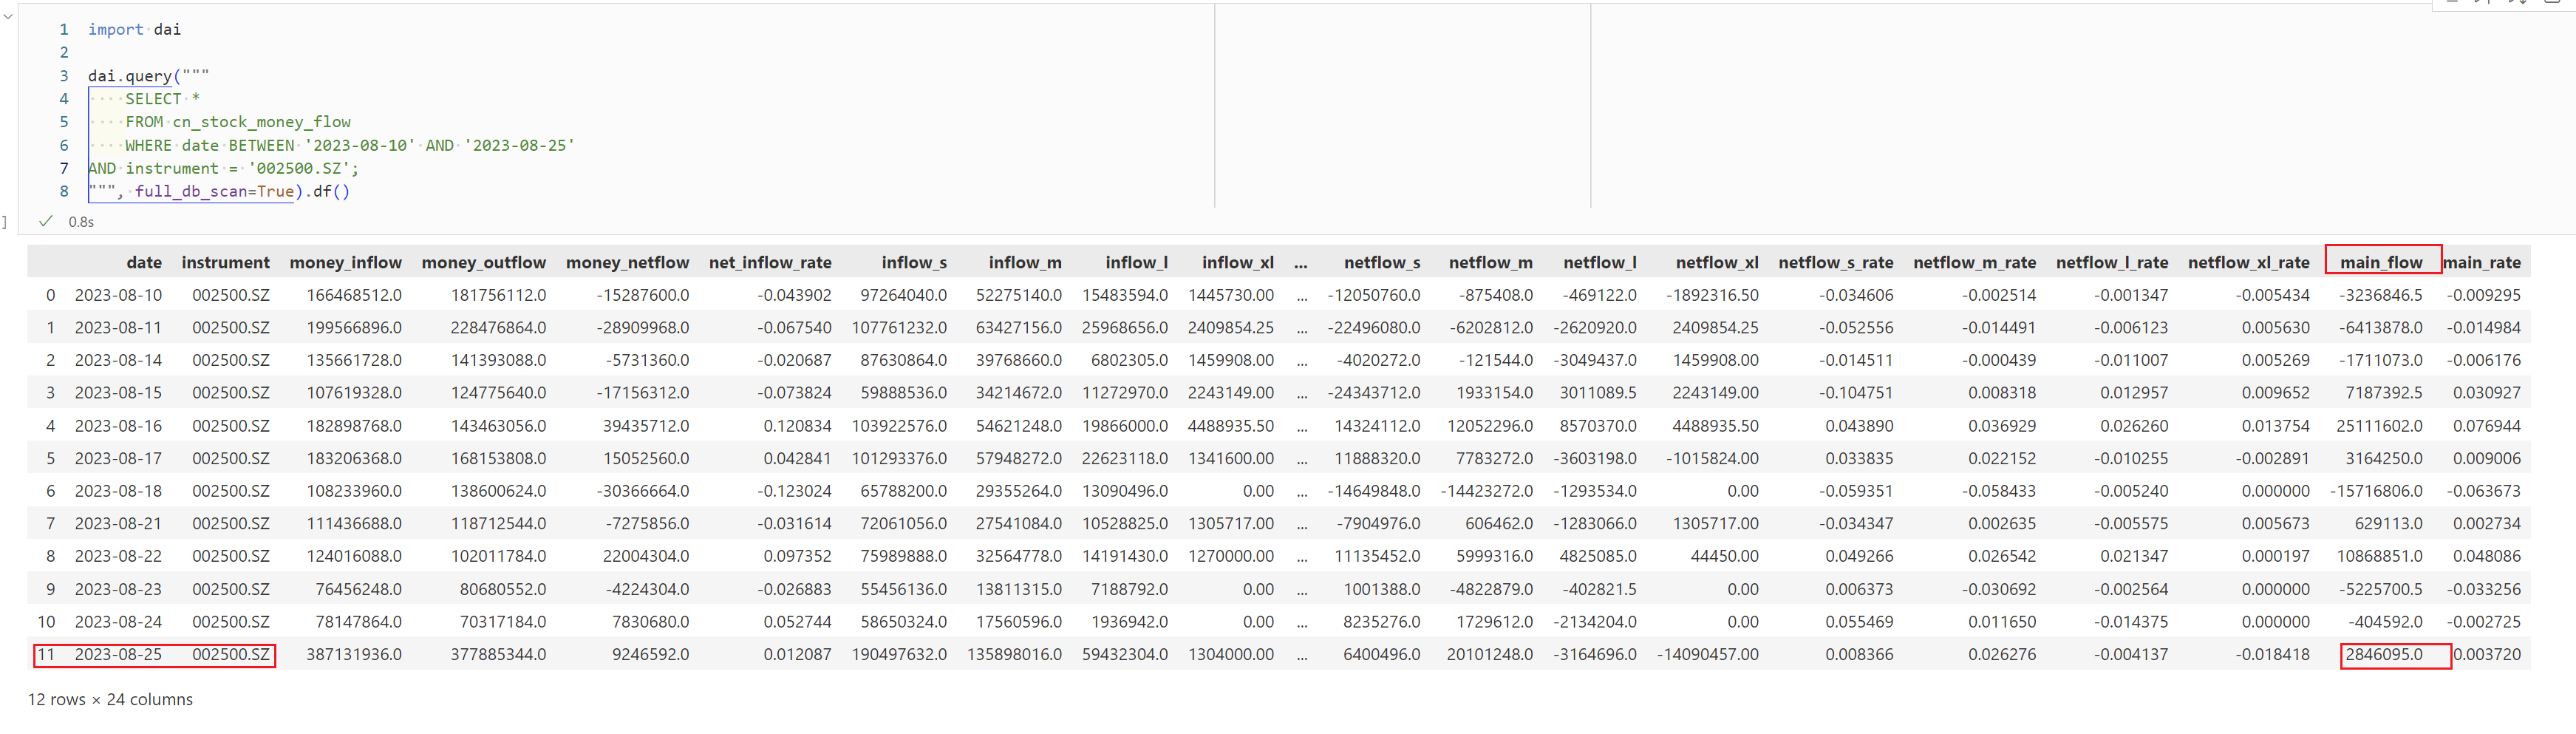Click cn_stock_money_flow table name in code
The width and height of the screenshot is (2576, 734).
261,122
